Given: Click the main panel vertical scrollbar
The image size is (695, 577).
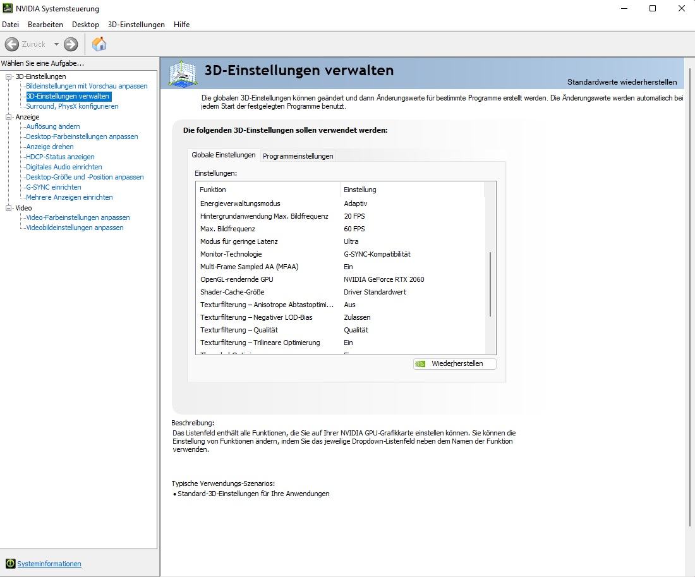Looking at the screenshot, I should (x=690, y=297).
